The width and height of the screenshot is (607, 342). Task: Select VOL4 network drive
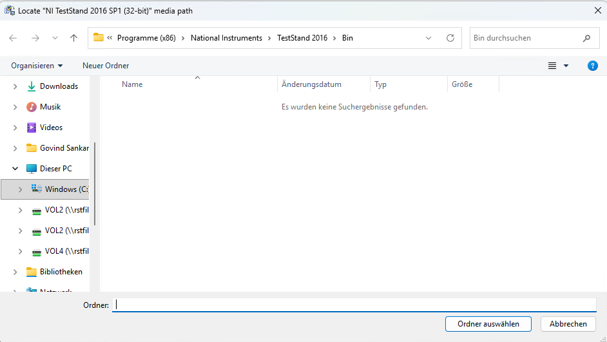(66, 251)
